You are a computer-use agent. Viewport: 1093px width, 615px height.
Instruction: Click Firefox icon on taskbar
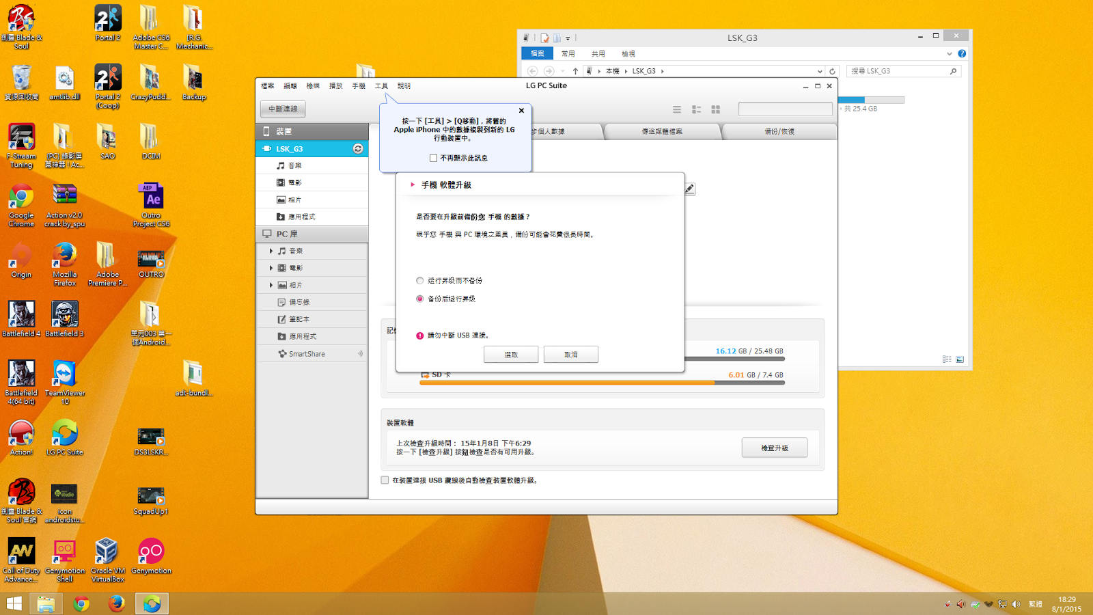tap(116, 603)
